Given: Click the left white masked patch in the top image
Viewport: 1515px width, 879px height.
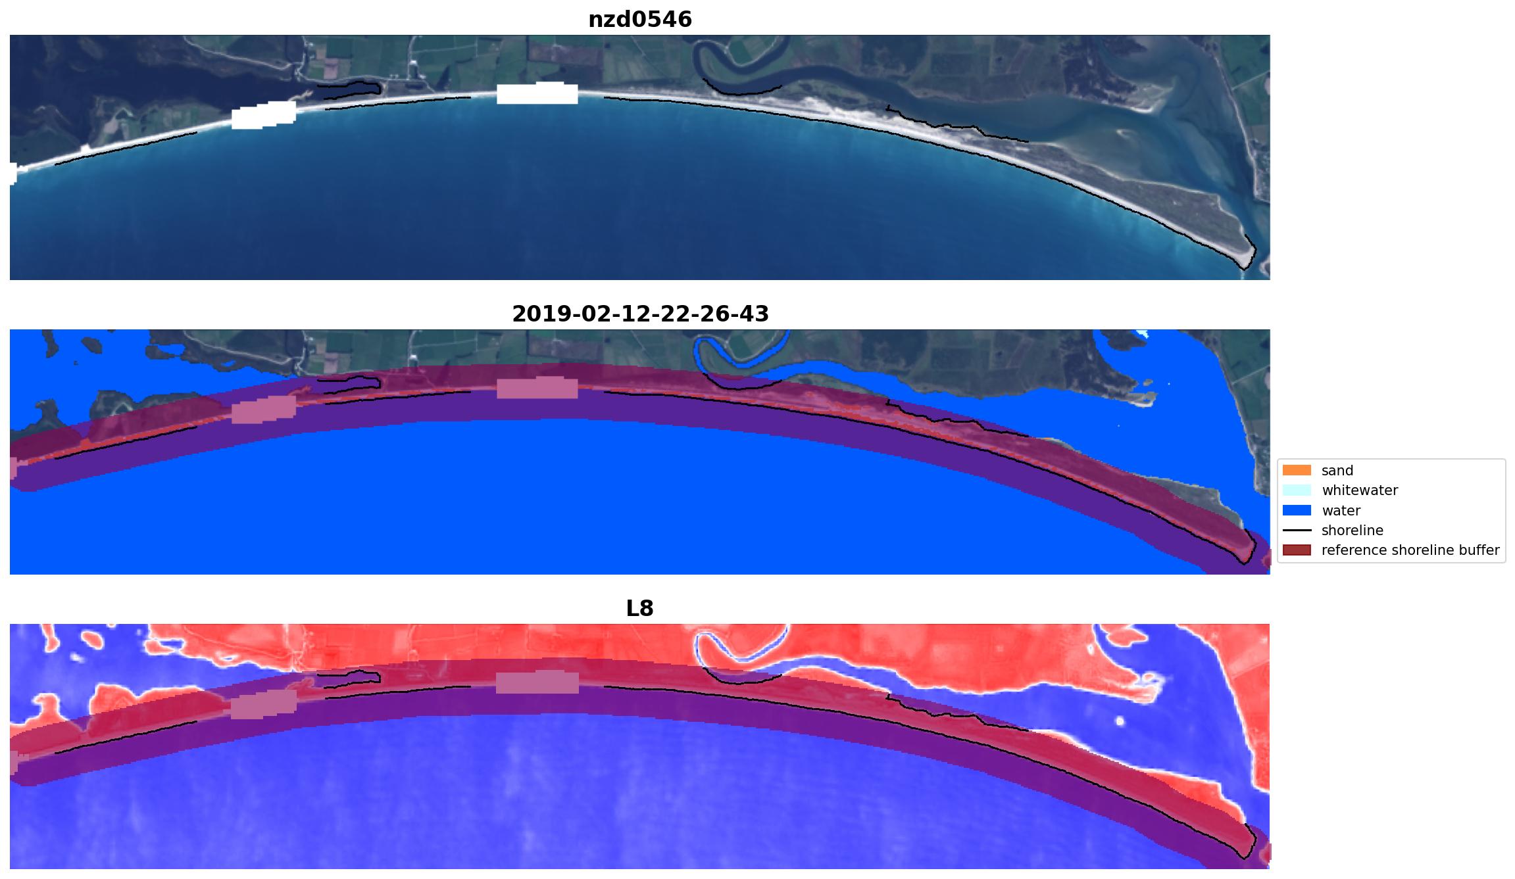Looking at the screenshot, I should [x=263, y=116].
